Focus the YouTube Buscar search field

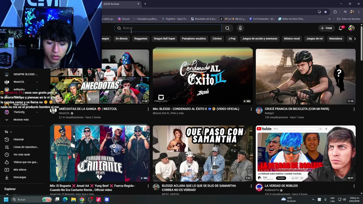tap(168, 28)
